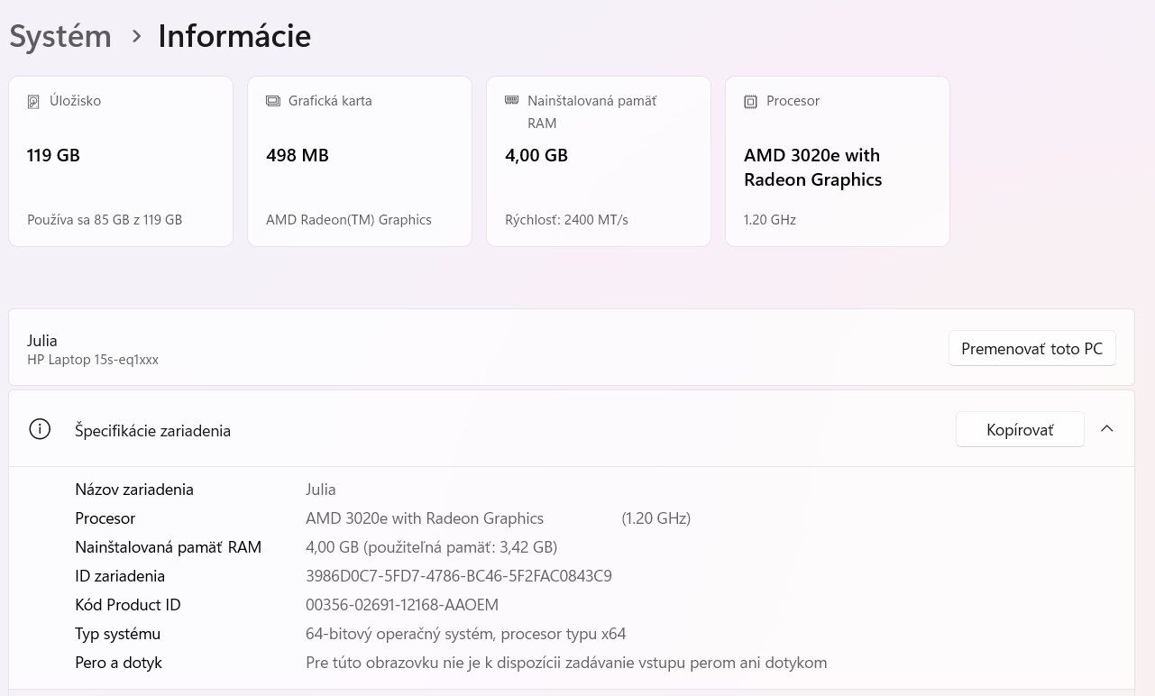
Task: Click the Rýchlosť: 2400 MT/s text
Action: pyautogui.click(x=566, y=220)
